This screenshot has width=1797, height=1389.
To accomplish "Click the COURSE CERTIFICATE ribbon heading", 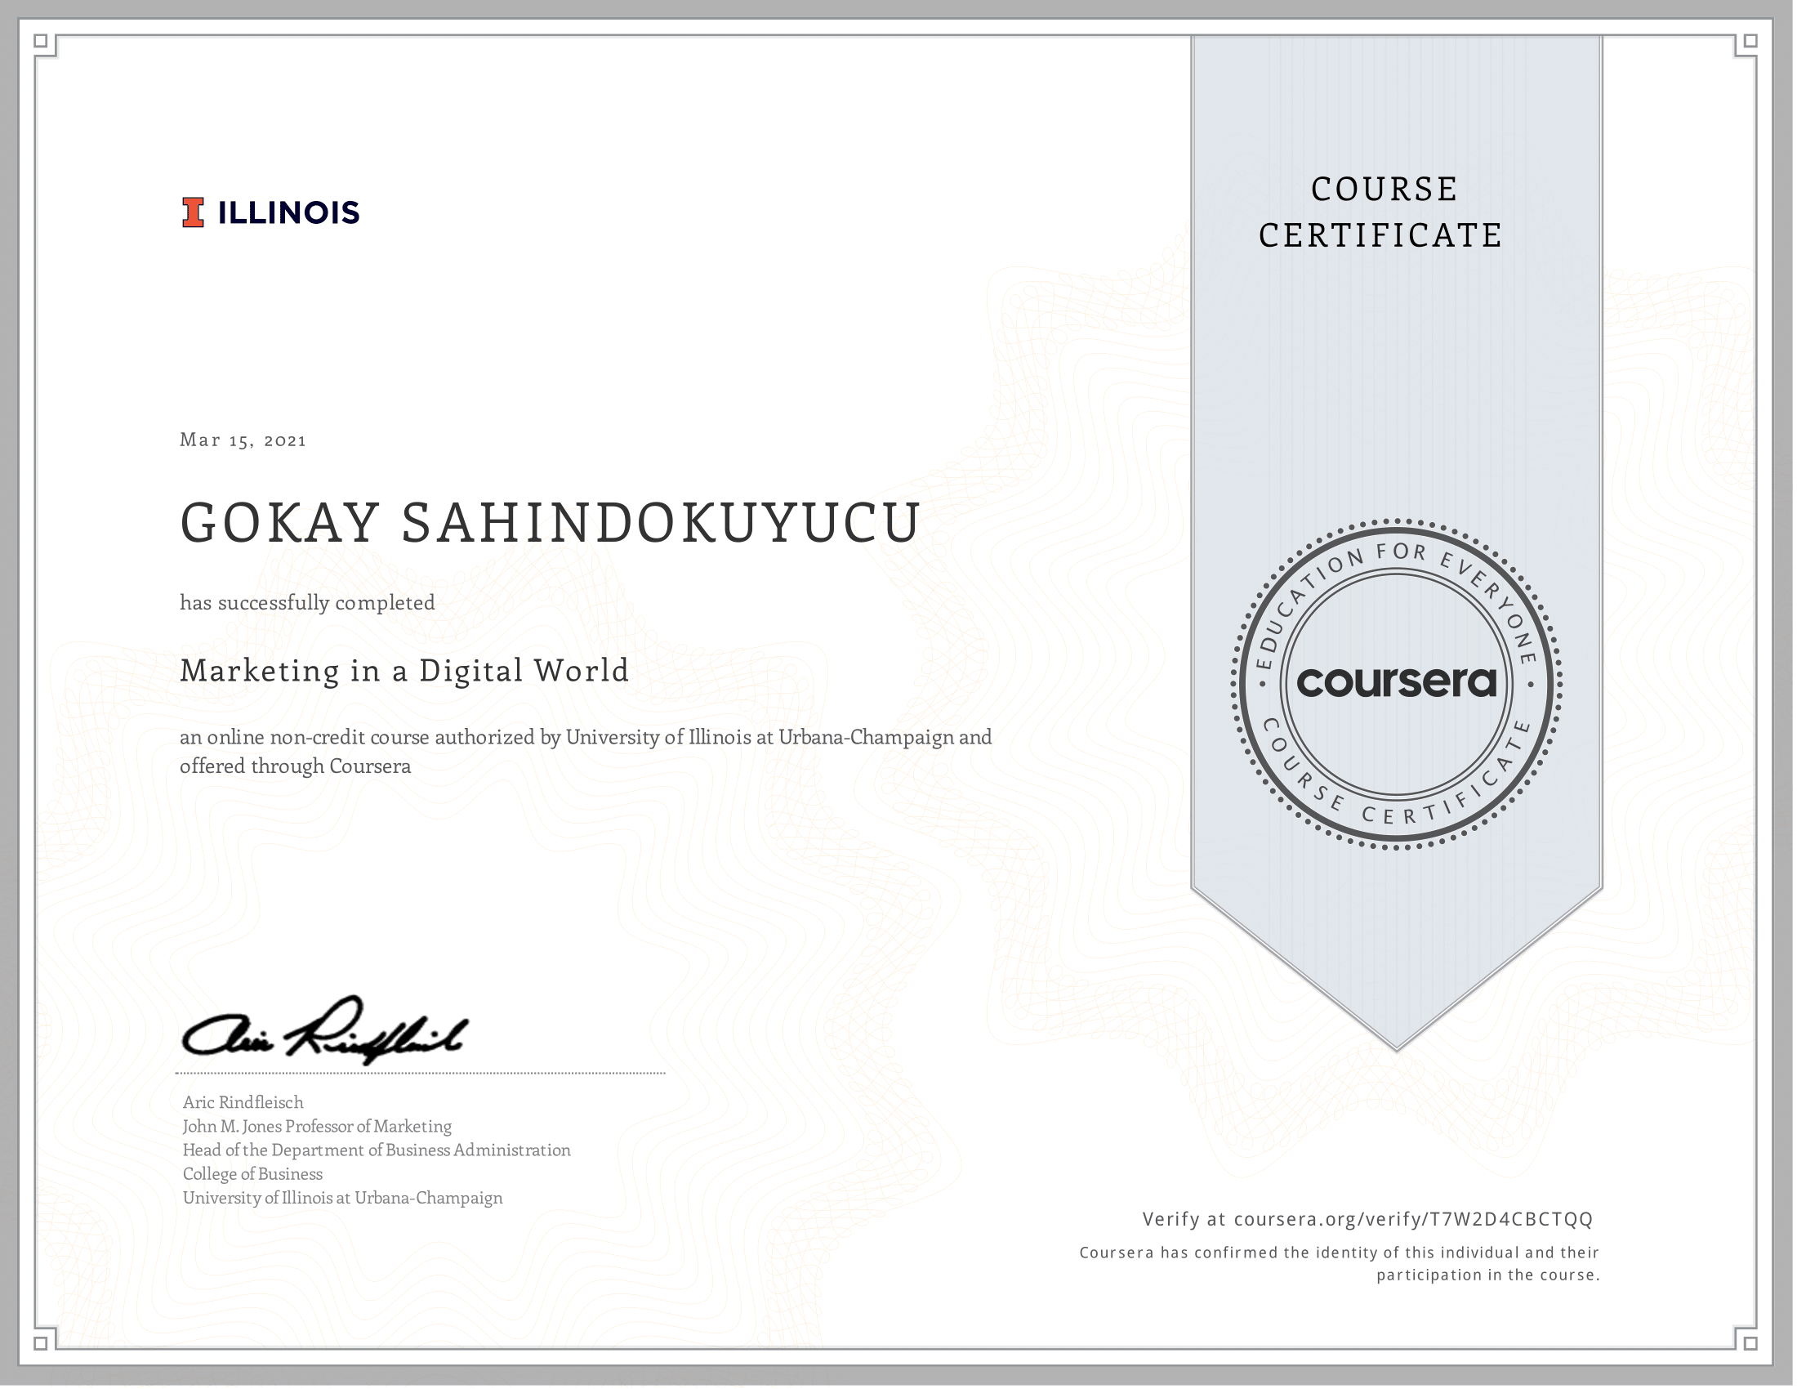I will [x=1382, y=212].
